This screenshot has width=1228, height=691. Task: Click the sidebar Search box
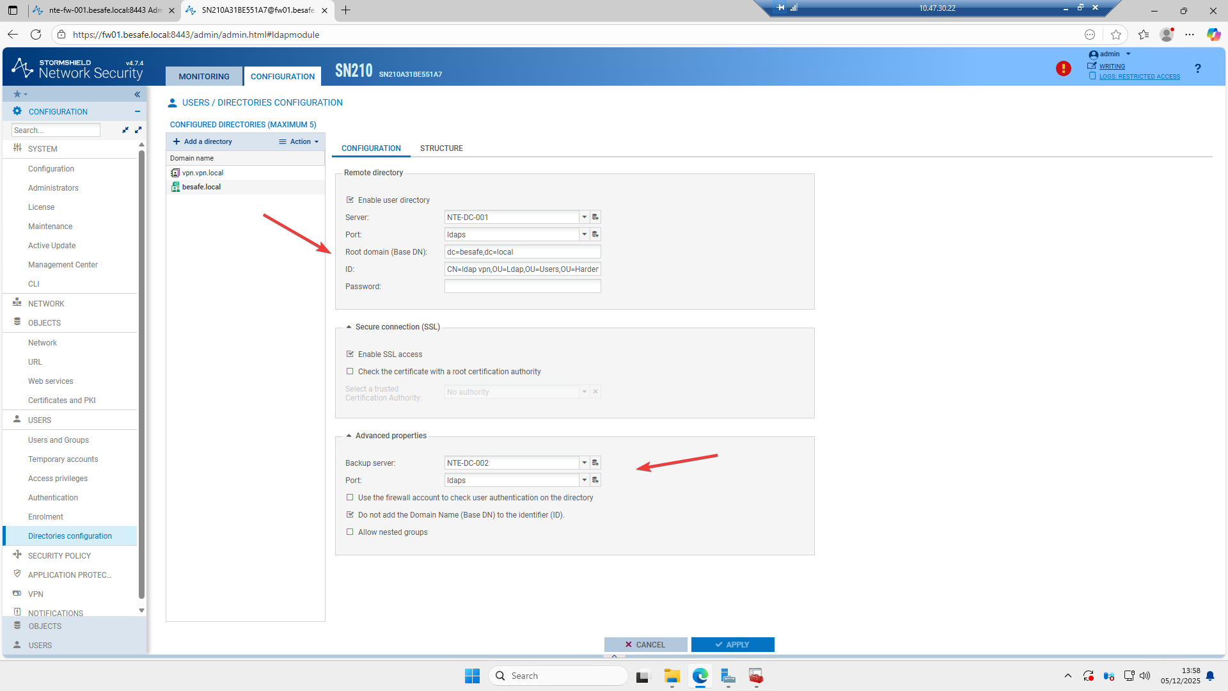56,130
